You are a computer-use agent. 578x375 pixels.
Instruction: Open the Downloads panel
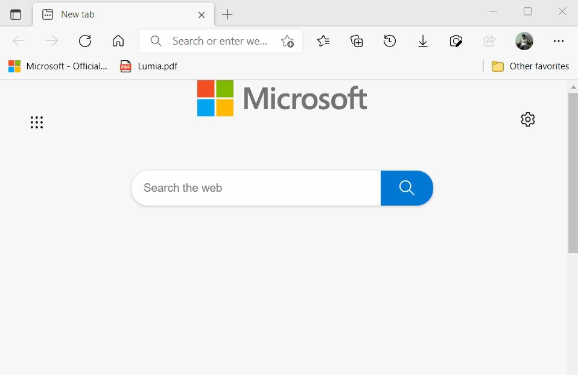pyautogui.click(x=423, y=41)
